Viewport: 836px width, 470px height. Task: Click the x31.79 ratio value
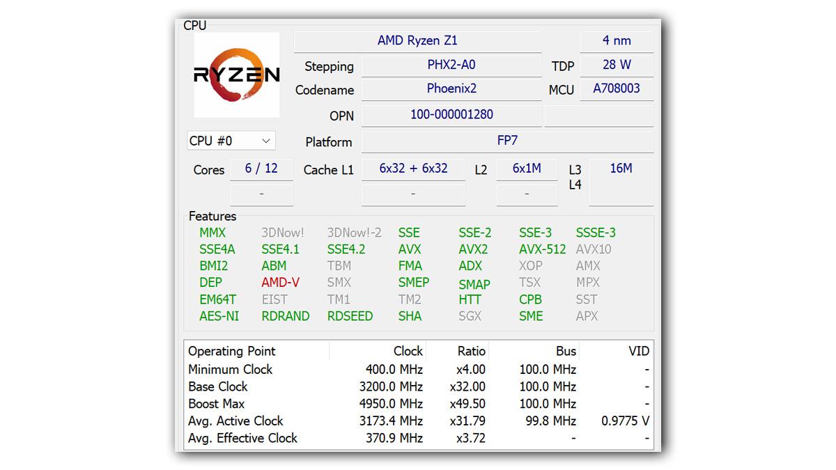point(466,421)
